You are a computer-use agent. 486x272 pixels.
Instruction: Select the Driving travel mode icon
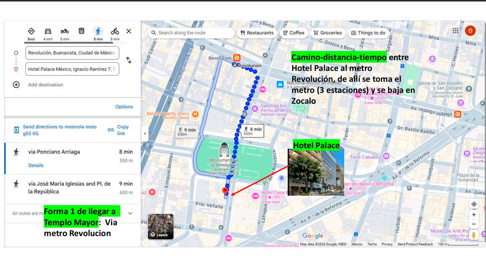[x=48, y=32]
